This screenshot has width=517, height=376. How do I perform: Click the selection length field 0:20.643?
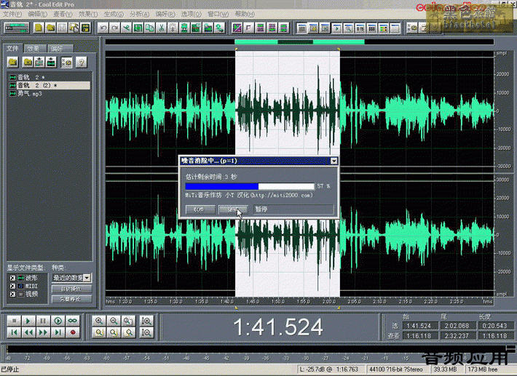[494, 326]
